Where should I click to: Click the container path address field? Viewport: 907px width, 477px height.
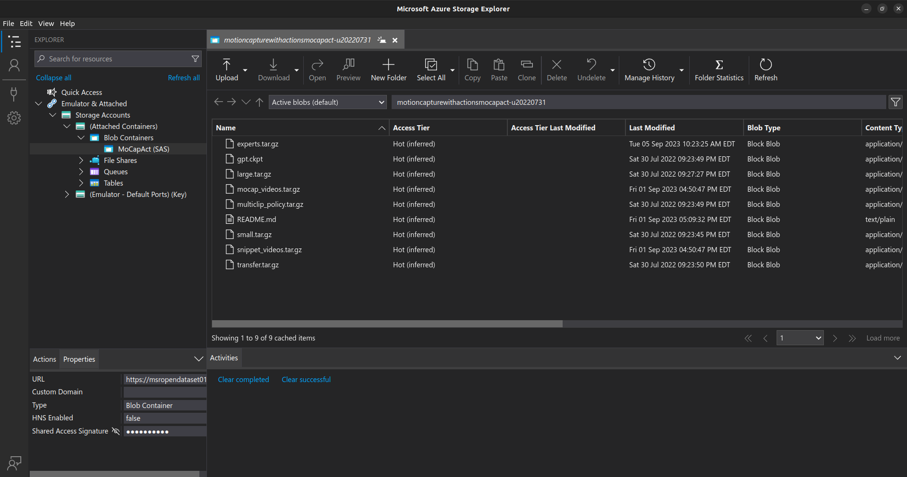point(638,102)
